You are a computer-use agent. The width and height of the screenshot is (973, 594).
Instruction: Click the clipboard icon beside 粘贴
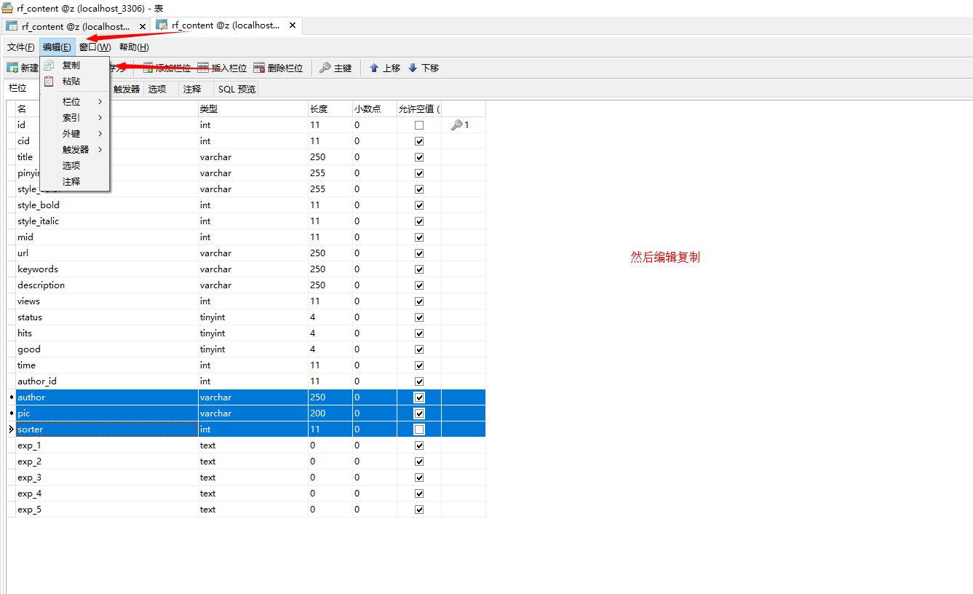pyautogui.click(x=49, y=82)
